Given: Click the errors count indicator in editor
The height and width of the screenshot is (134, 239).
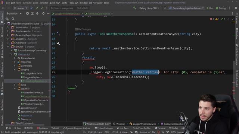Looking at the screenshot, I should click(x=212, y=19).
